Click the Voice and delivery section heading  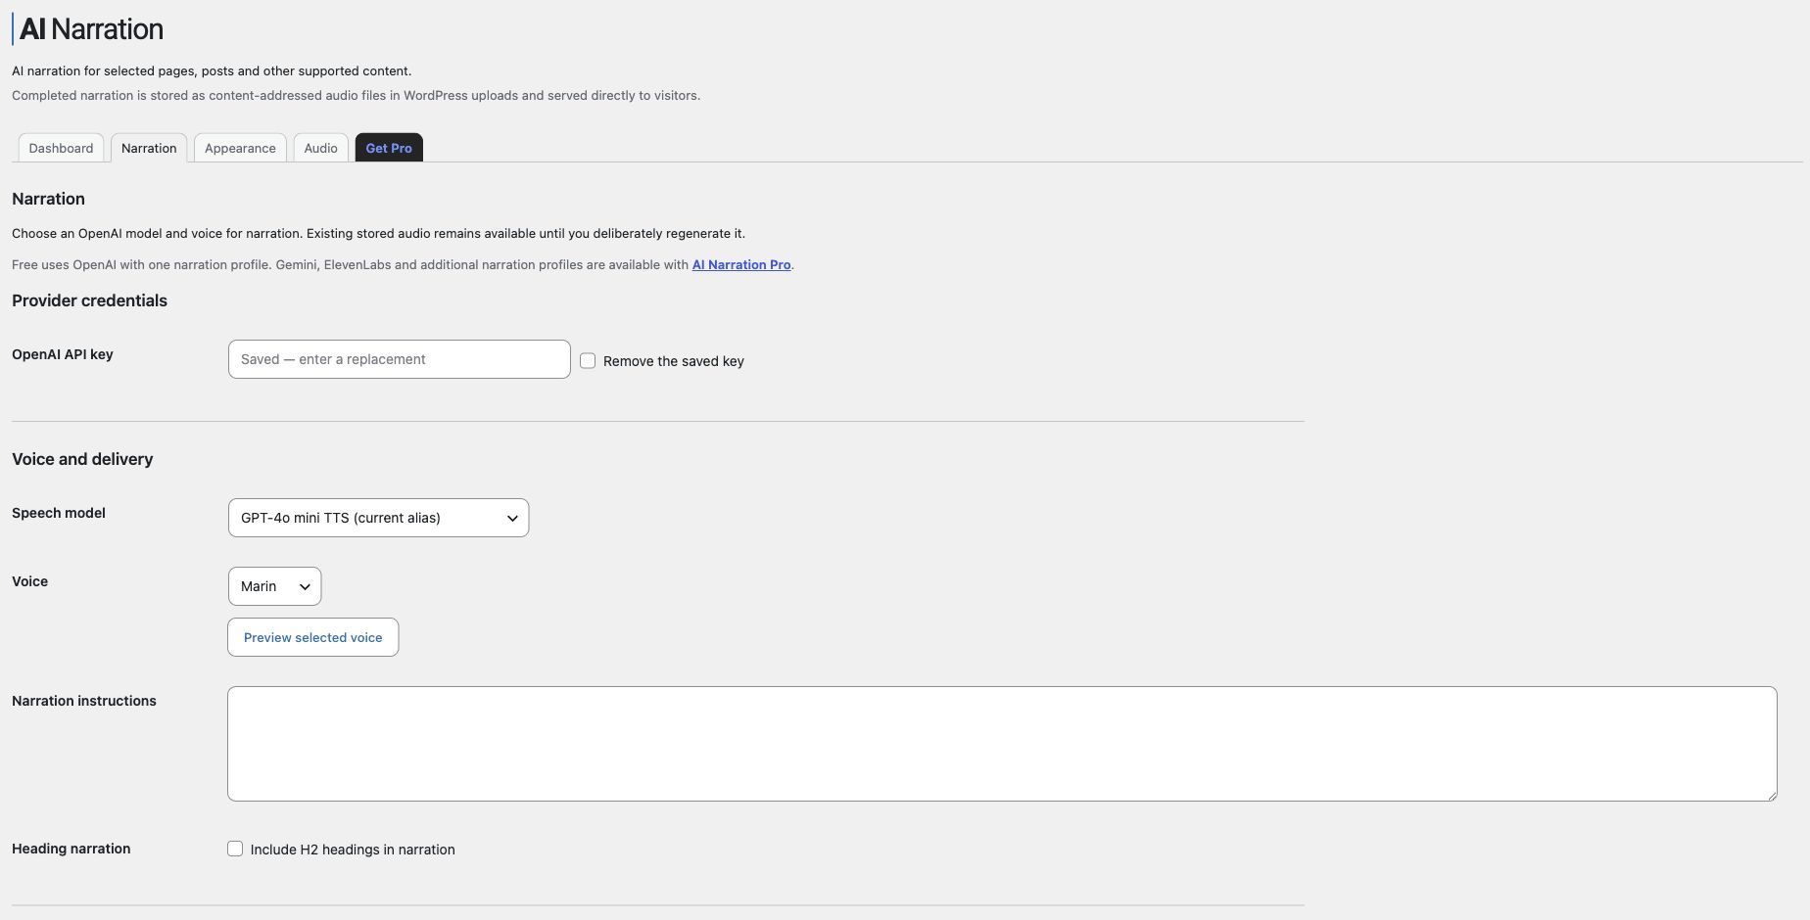tap(82, 459)
